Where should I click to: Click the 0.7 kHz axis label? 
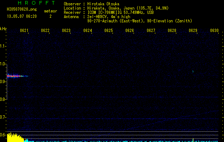click(x=3, y=117)
